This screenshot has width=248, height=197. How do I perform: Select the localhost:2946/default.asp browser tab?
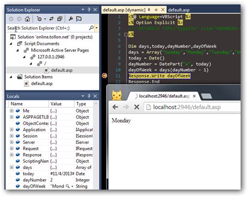click(x=164, y=96)
